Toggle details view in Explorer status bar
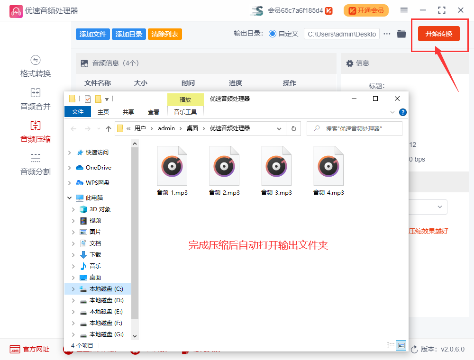This screenshot has width=474, height=360. coord(391,346)
